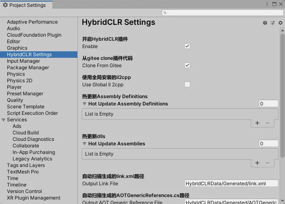Open the settings gear menu in header
Image resolution: width=285 pixels, height=204 pixels.
[x=280, y=23]
